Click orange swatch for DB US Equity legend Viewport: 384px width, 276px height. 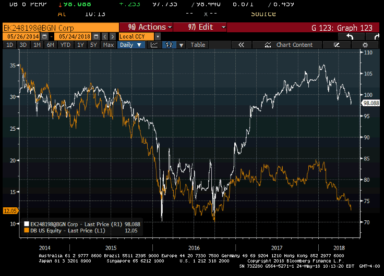pyautogui.click(x=27, y=230)
